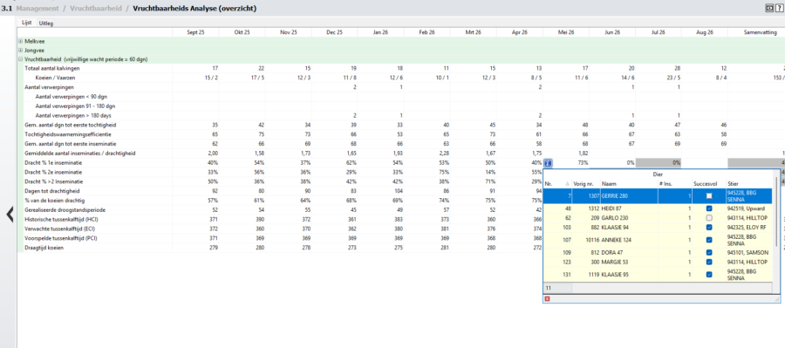Click the 73% value under Mei 26
The width and height of the screenshot is (785, 348).
pos(584,163)
